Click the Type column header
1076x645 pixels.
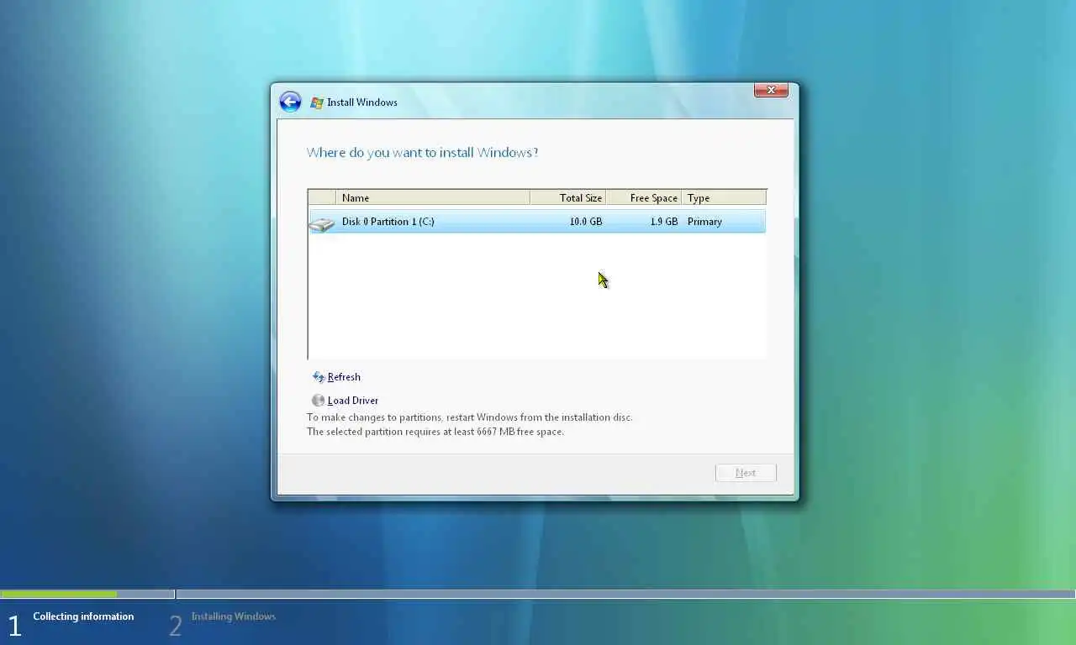(x=724, y=197)
